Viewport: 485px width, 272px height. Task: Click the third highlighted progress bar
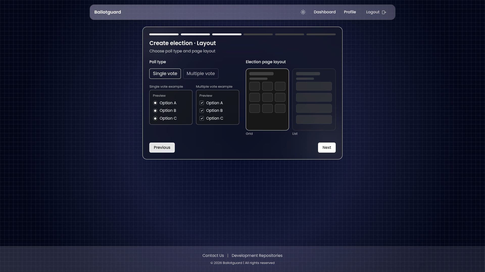pyautogui.click(x=227, y=34)
